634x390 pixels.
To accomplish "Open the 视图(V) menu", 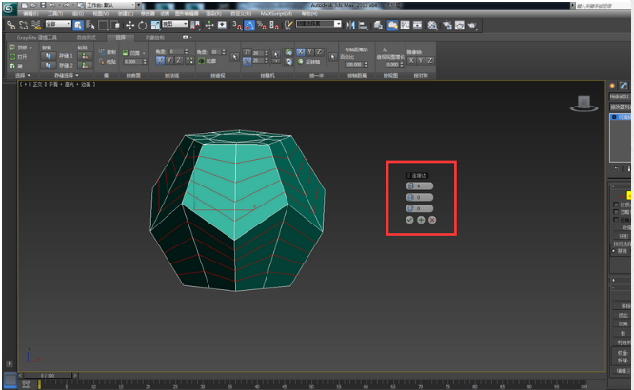I will [100, 13].
